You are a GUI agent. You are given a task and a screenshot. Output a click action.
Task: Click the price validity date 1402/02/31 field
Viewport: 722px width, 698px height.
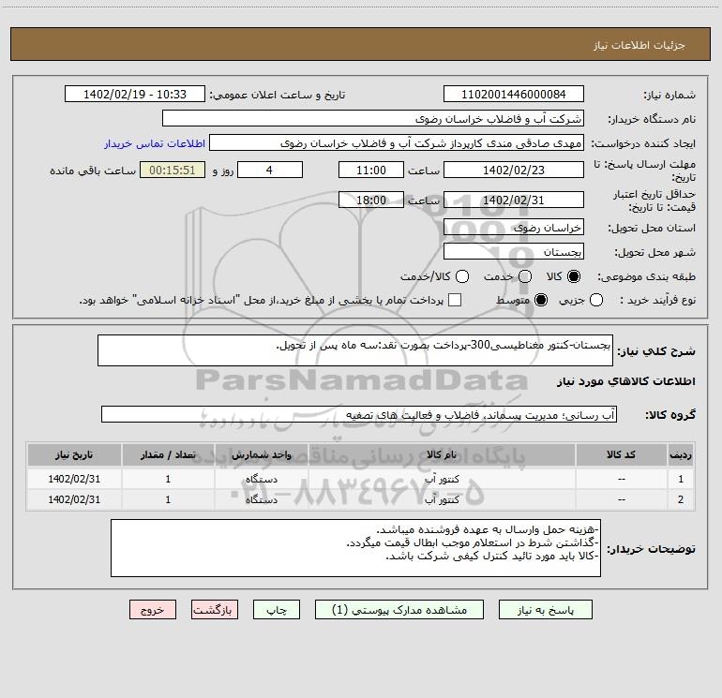pyautogui.click(x=514, y=200)
